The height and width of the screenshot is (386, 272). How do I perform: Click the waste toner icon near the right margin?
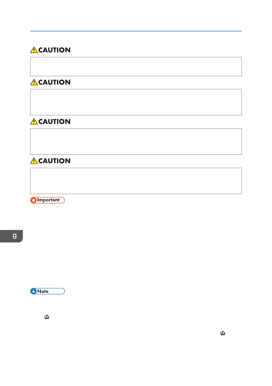point(223,333)
